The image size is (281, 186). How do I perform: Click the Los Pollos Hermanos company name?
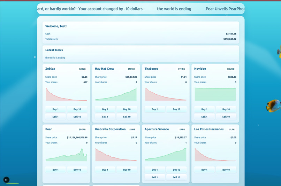[x=209, y=129]
